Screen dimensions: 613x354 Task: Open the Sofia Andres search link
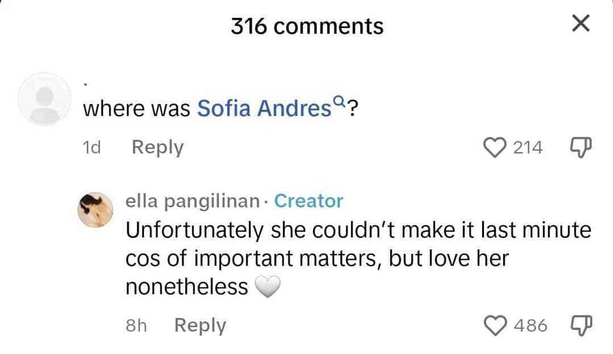(x=264, y=109)
